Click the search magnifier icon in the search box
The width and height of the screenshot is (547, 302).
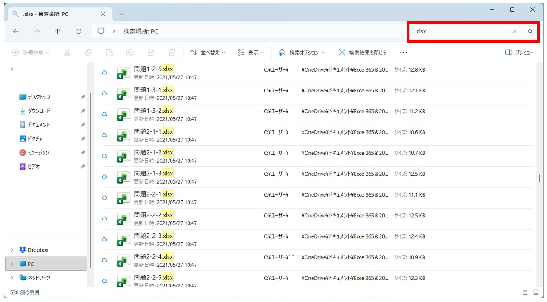coord(530,31)
